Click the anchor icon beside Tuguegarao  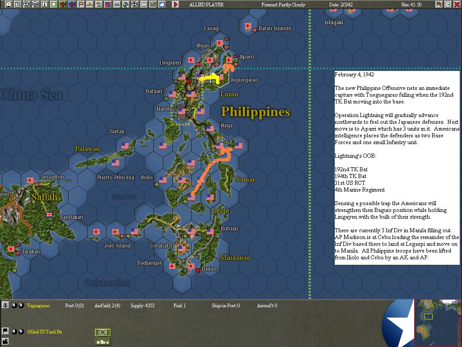(x=5, y=305)
